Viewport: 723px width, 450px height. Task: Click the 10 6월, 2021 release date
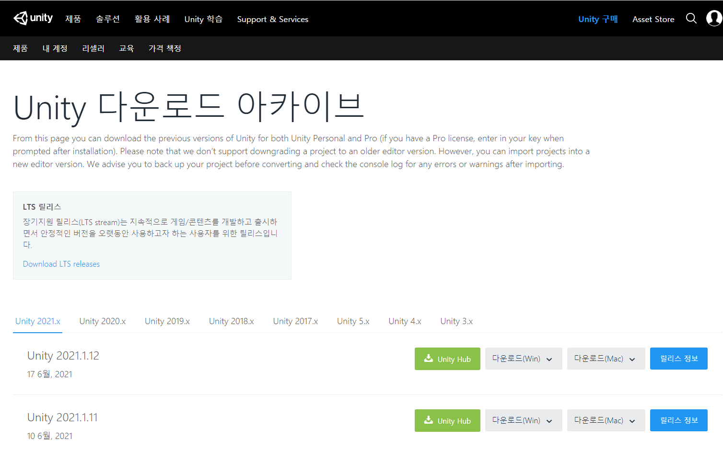click(x=50, y=436)
